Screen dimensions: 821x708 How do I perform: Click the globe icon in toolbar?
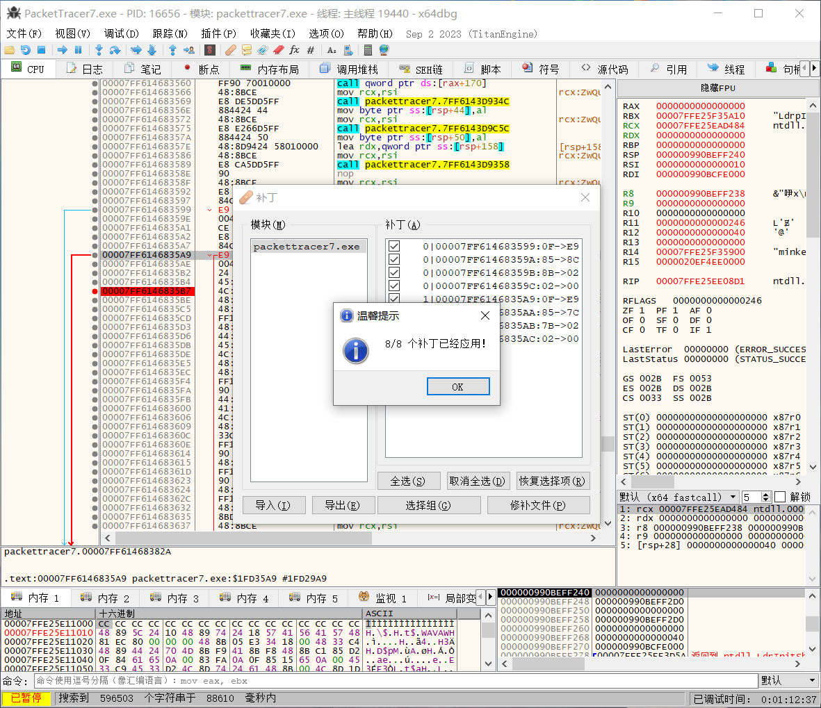point(384,50)
